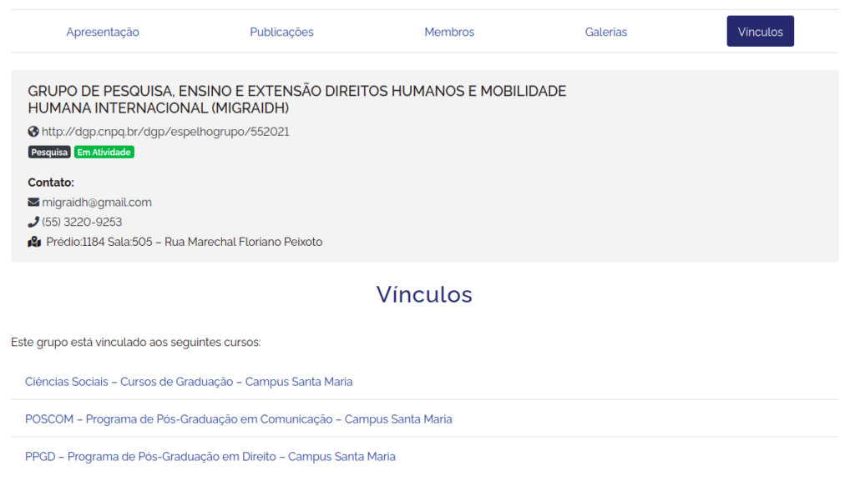Open the Galerias tab

[606, 32]
